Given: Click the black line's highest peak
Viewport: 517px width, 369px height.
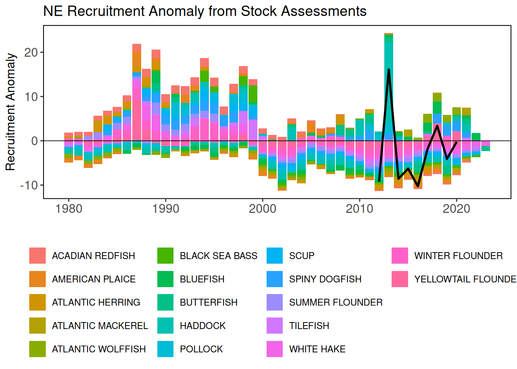Looking at the screenshot, I should [389, 70].
